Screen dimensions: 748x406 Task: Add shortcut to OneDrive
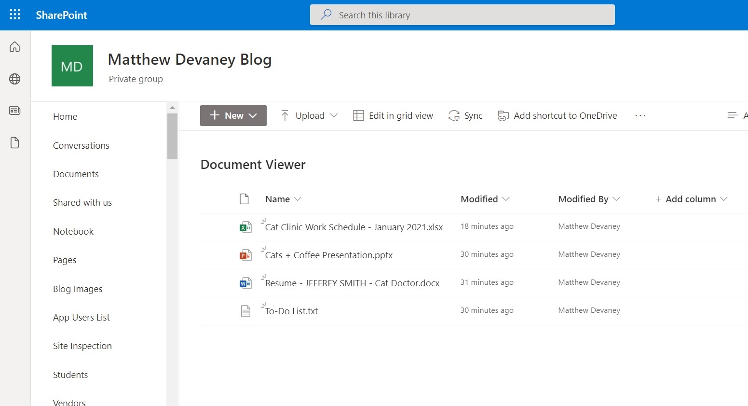click(558, 115)
